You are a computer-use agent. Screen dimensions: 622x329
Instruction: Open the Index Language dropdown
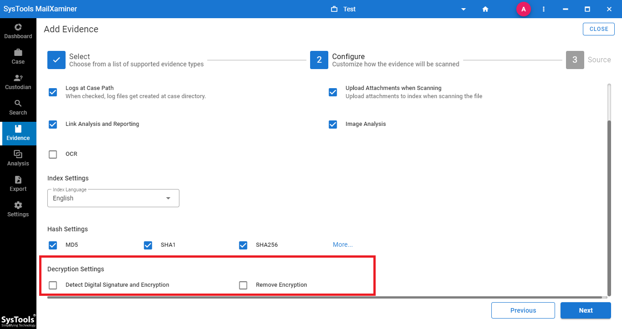113,198
